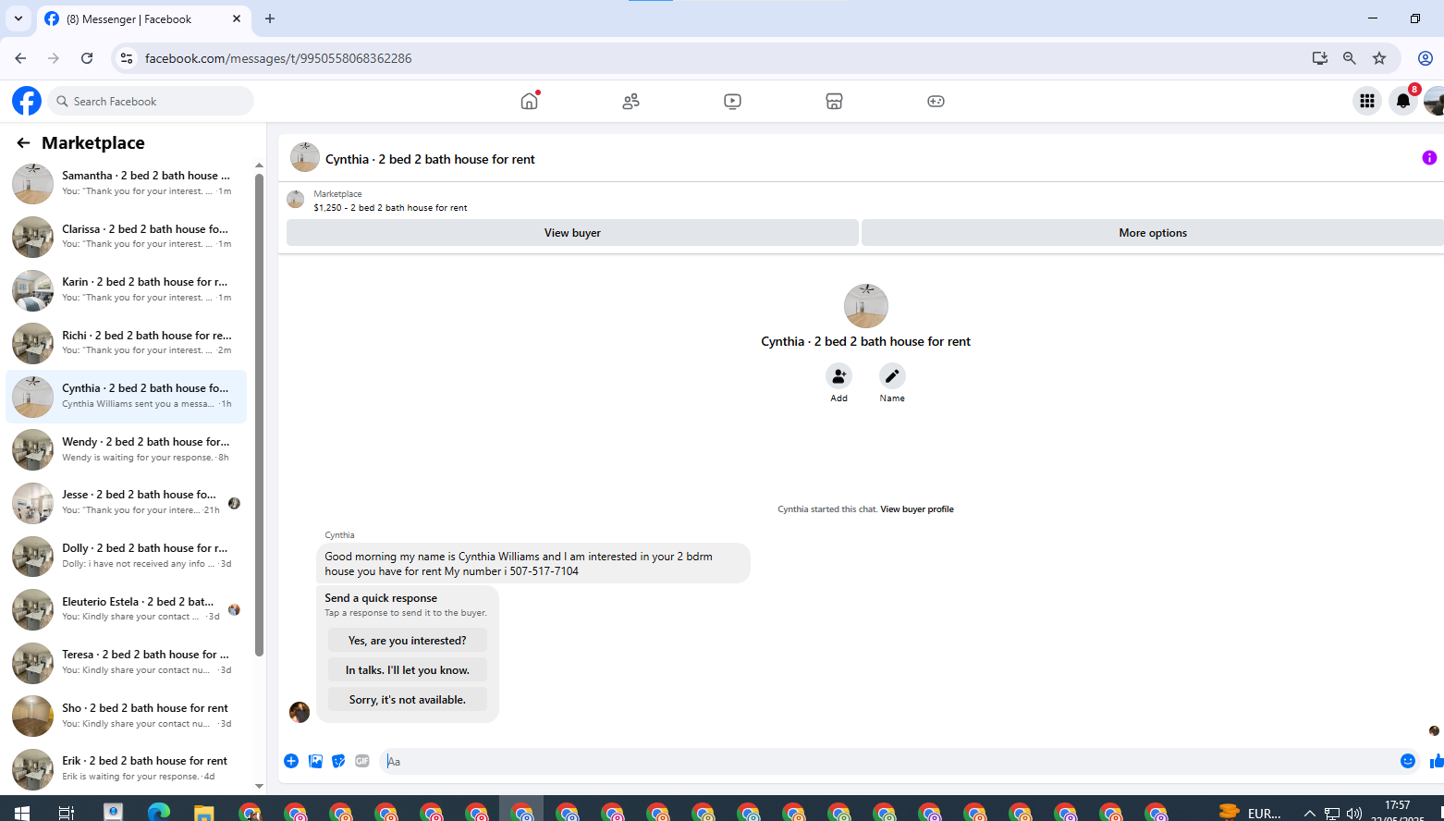Click the Facebook logo
1444x821 pixels.
coord(27,101)
